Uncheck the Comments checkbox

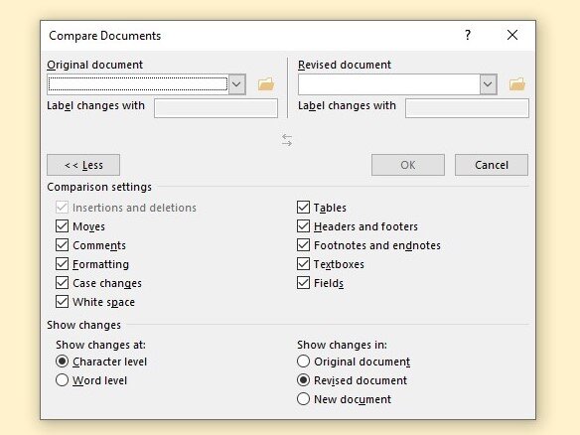point(62,245)
